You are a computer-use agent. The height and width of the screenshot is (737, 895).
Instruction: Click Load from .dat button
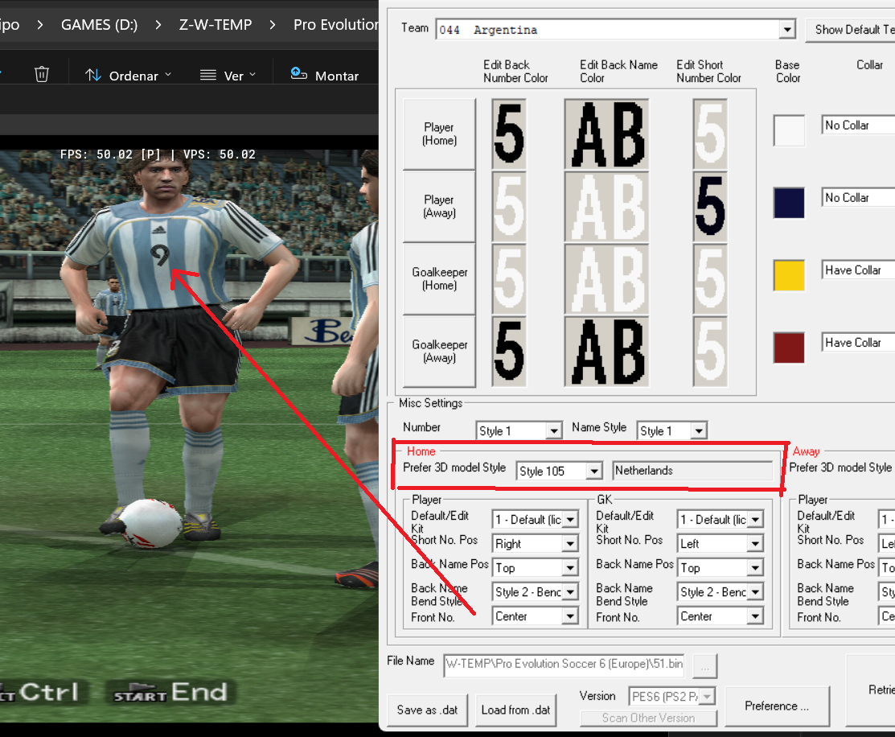pyautogui.click(x=515, y=710)
